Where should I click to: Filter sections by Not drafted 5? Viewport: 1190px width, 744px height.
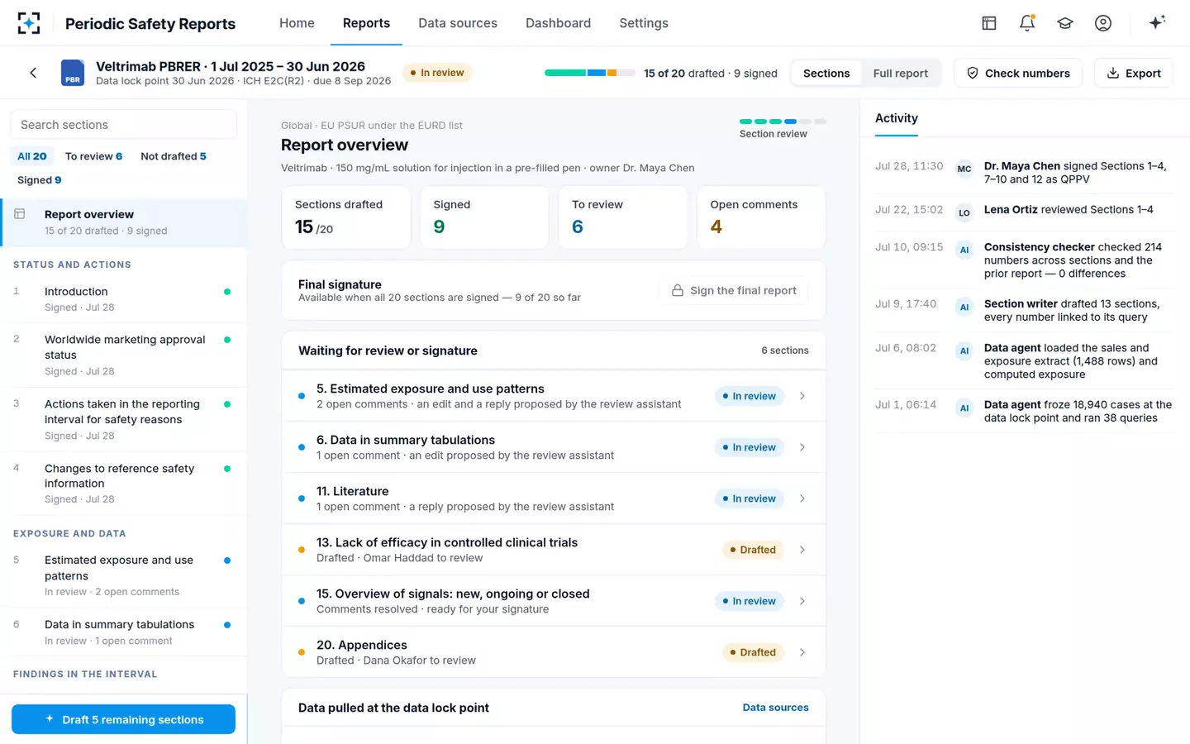pyautogui.click(x=174, y=156)
